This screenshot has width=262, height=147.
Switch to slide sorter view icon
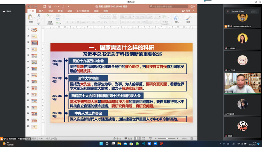tap(143, 139)
